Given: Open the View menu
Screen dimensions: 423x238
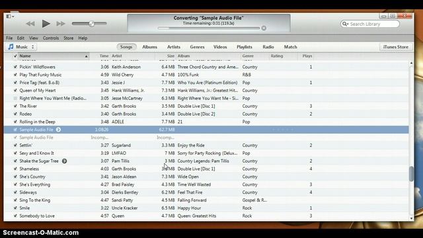Looking at the screenshot, I should coord(34,38).
